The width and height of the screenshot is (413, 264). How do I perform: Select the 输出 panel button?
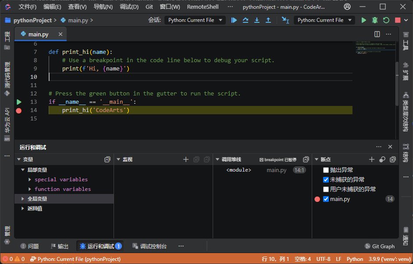pos(59,246)
